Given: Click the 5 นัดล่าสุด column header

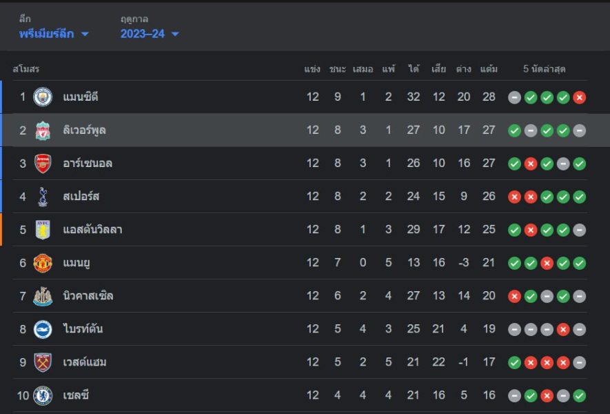Looking at the screenshot, I should 544,69.
